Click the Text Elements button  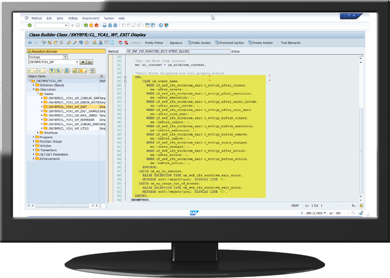(x=291, y=43)
